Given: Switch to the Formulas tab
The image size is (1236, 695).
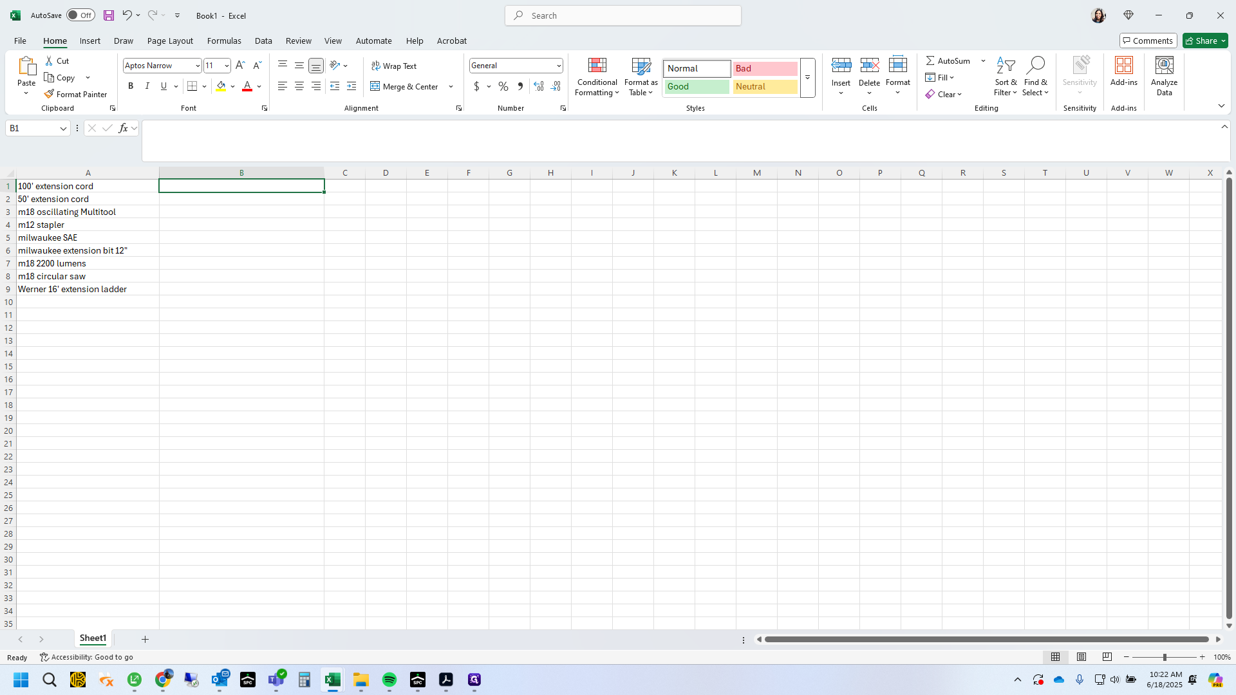Looking at the screenshot, I should [224, 41].
